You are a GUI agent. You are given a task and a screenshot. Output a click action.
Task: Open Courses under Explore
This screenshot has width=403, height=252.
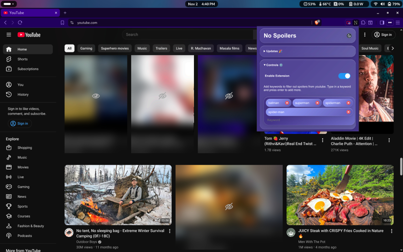point(28,216)
